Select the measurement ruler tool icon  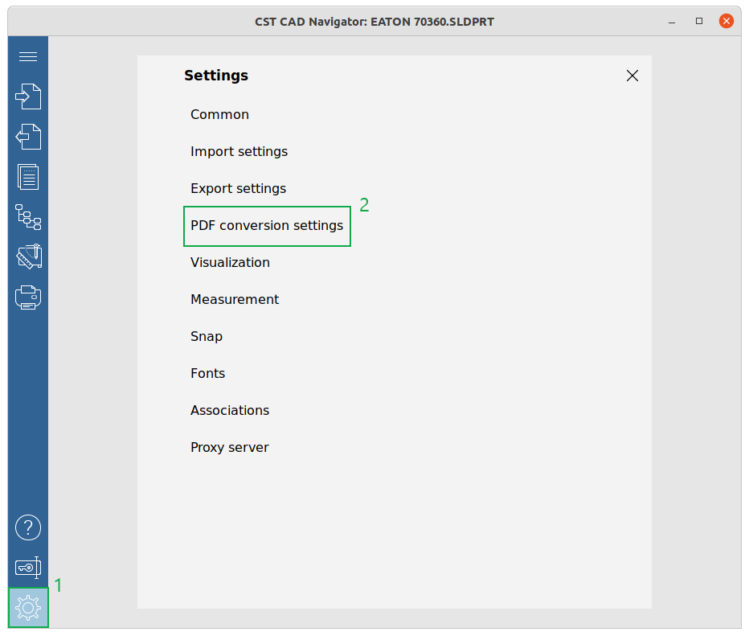point(29,256)
